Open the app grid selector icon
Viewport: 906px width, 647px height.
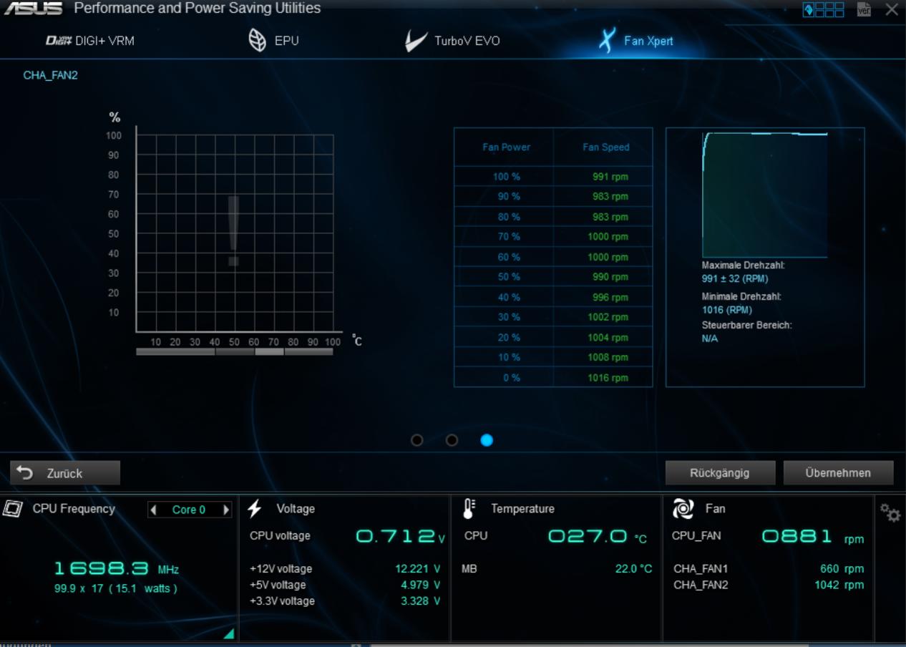[824, 9]
